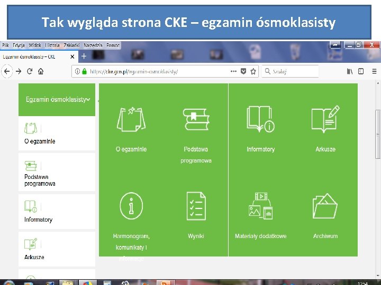Save page to Pocket icon

click(x=243, y=71)
